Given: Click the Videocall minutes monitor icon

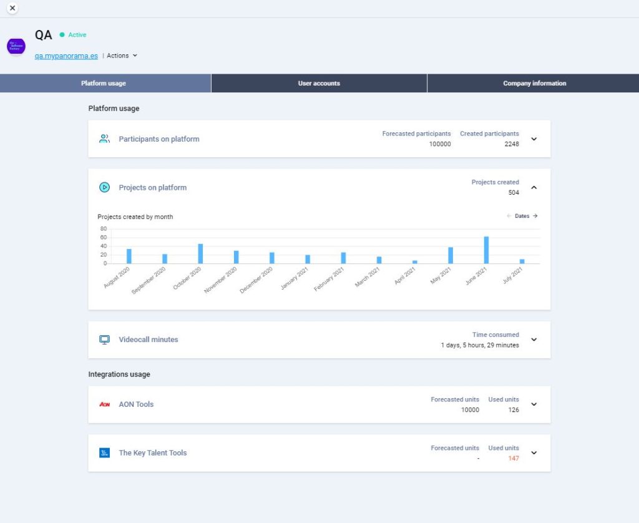Looking at the screenshot, I should coord(105,340).
